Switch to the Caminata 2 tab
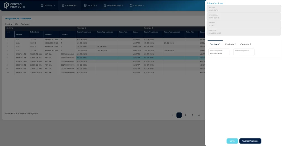The height and width of the screenshot is (146, 283). coord(230,44)
